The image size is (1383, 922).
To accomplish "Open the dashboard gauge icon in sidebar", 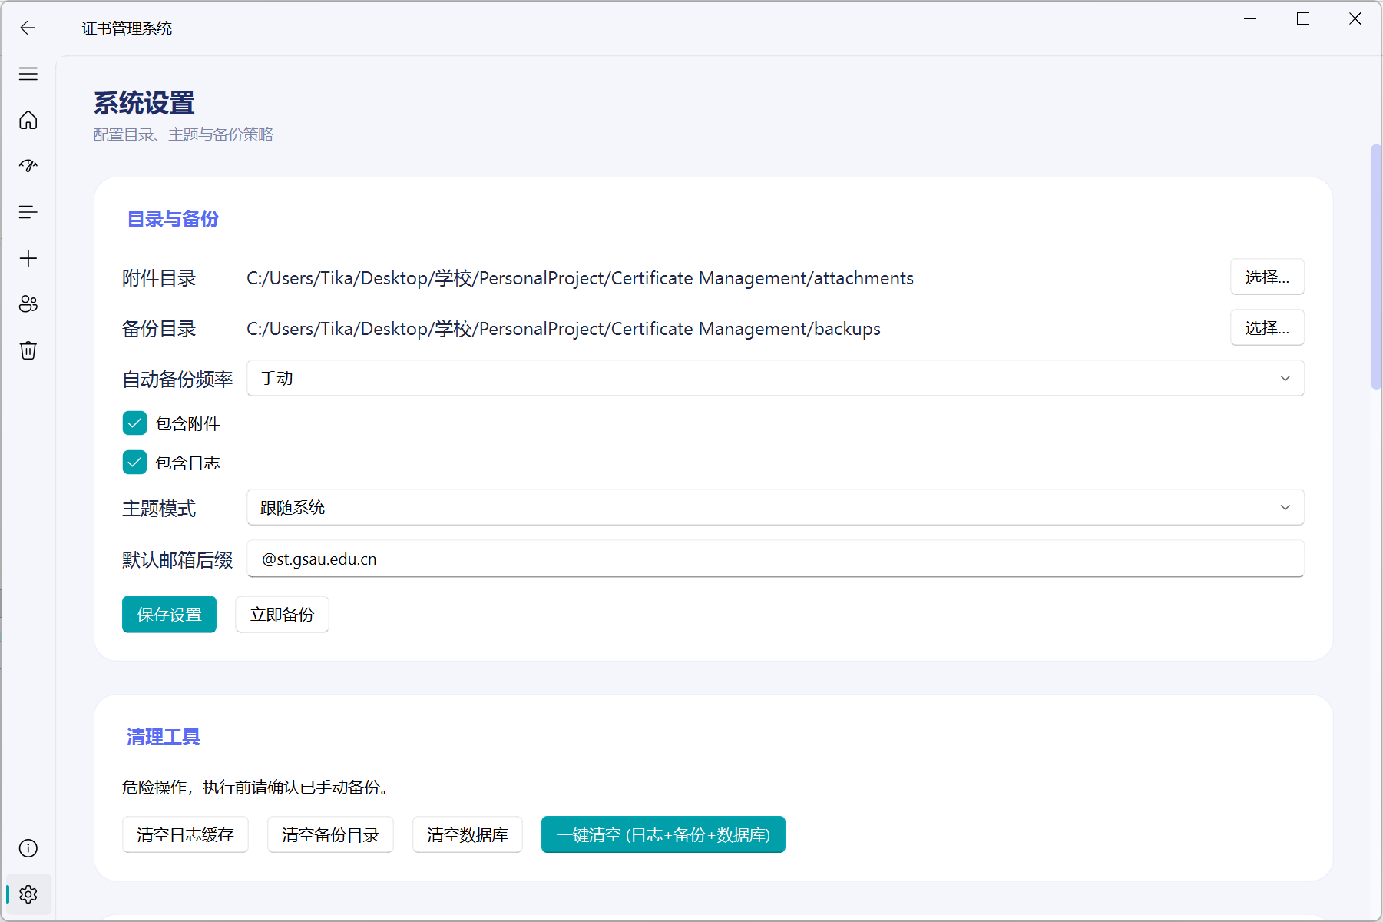I will click(x=28, y=166).
